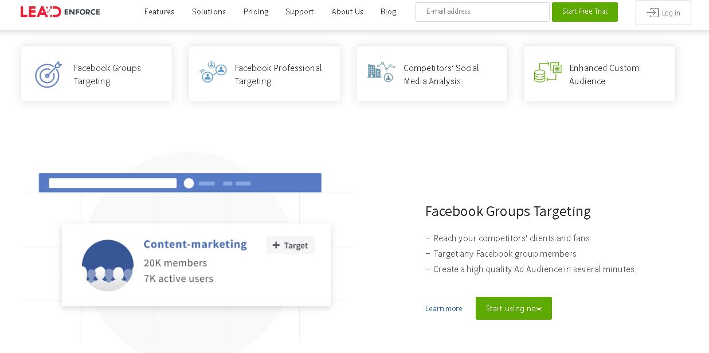
Task: Follow the Learn more link
Action: tap(444, 308)
